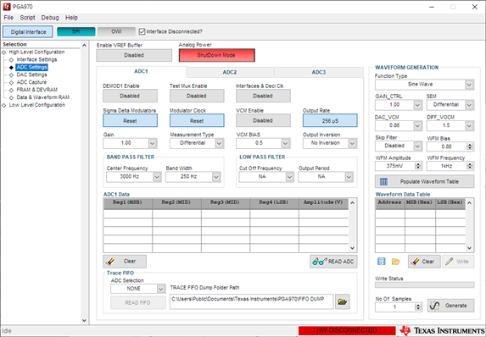The width and height of the screenshot is (486, 337).
Task: Toggle Test Mux Enable button
Action: tap(197, 96)
